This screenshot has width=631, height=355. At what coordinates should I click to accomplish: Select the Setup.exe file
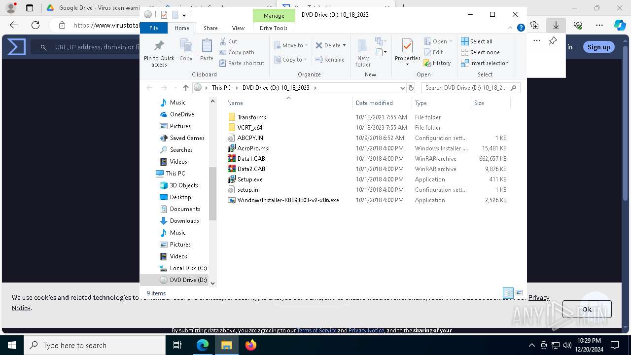tap(250, 179)
